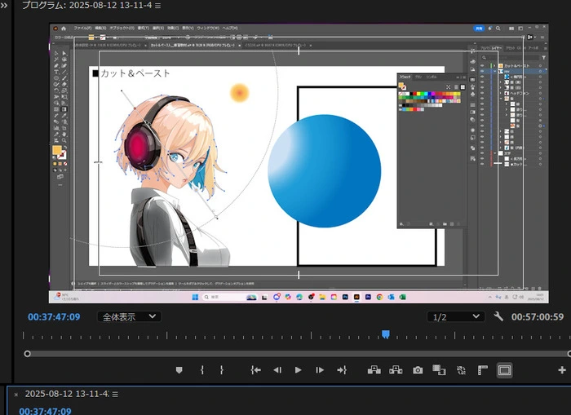The width and height of the screenshot is (571, 415).
Task: Expand the collapsed panels double-arrow
Action: pyautogui.click(x=4, y=5)
